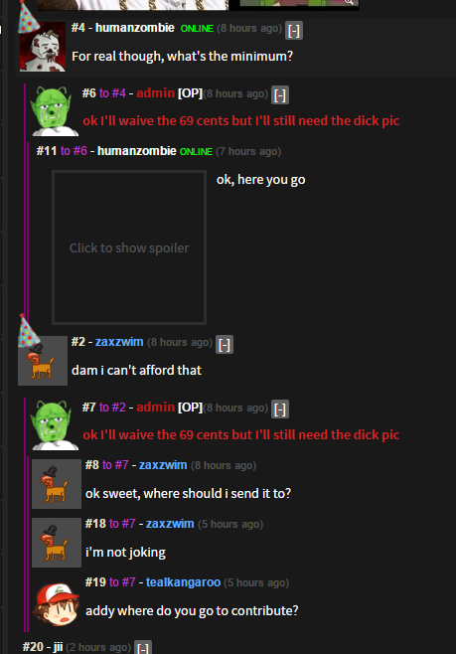456x654 pixels.
Task: Follow the '#4' parent link in reply #6
Action: point(118,93)
